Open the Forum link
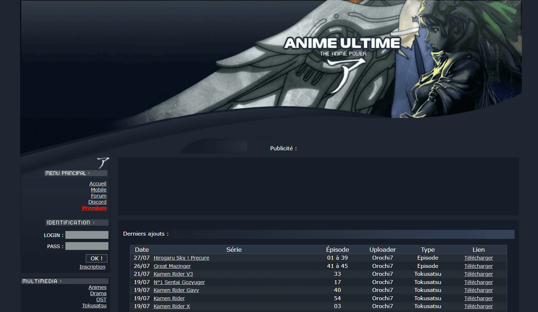The image size is (538, 312). (98, 196)
